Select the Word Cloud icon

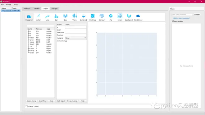click(x=138, y=17)
